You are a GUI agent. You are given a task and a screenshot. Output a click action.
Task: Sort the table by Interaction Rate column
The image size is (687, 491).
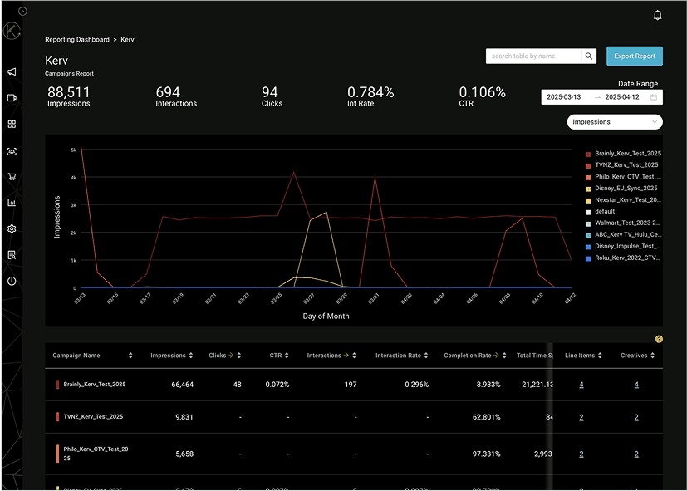[426, 356]
